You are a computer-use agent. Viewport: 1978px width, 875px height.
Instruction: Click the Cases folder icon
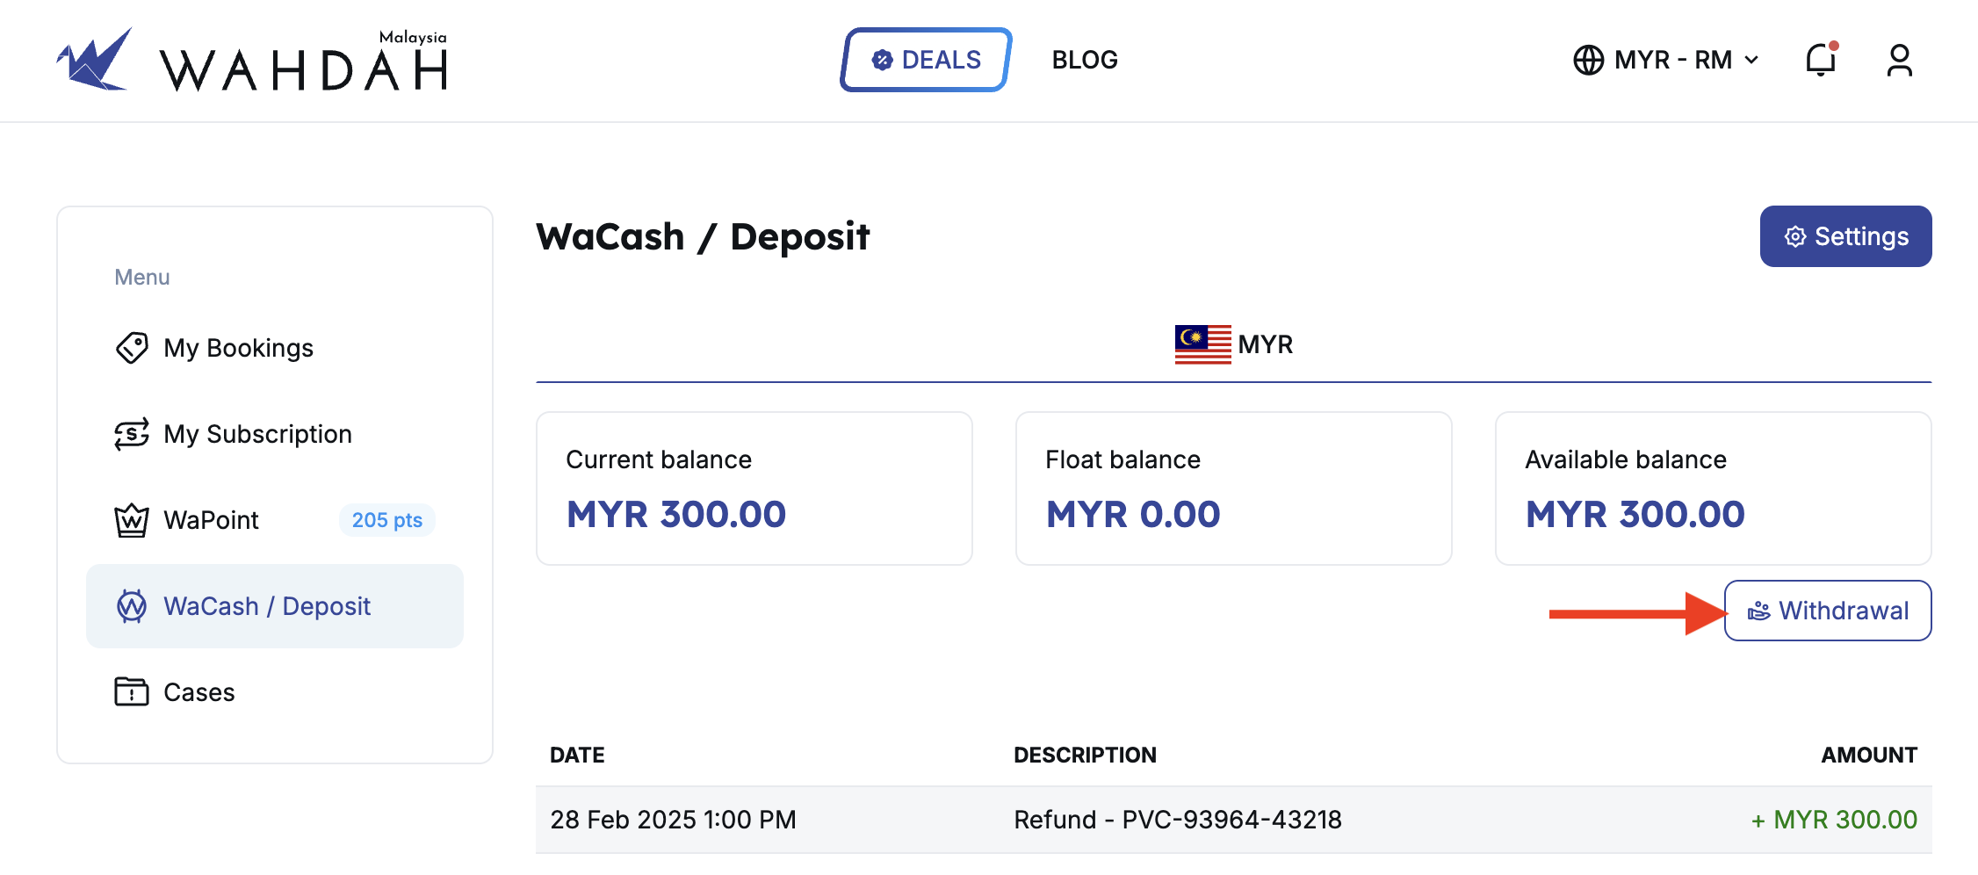[x=132, y=692]
